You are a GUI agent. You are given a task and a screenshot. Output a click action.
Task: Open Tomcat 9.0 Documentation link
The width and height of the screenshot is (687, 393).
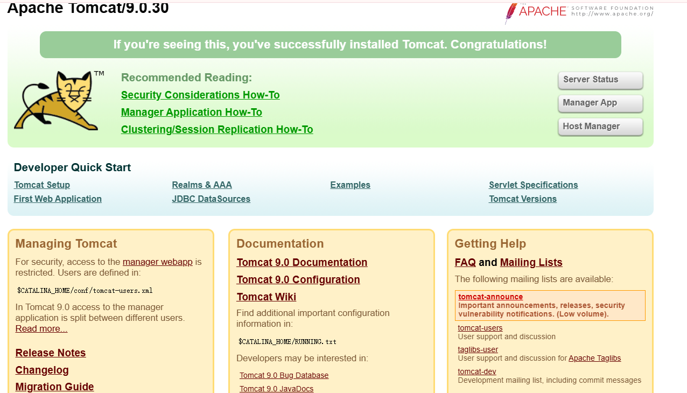302,263
